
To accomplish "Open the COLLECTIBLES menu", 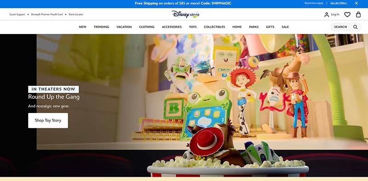I will 214,27.
